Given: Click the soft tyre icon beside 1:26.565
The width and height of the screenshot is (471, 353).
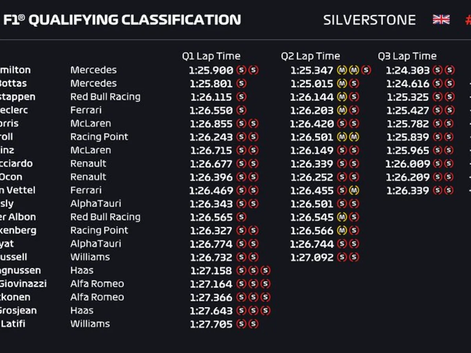Looking at the screenshot, I should [x=241, y=217].
